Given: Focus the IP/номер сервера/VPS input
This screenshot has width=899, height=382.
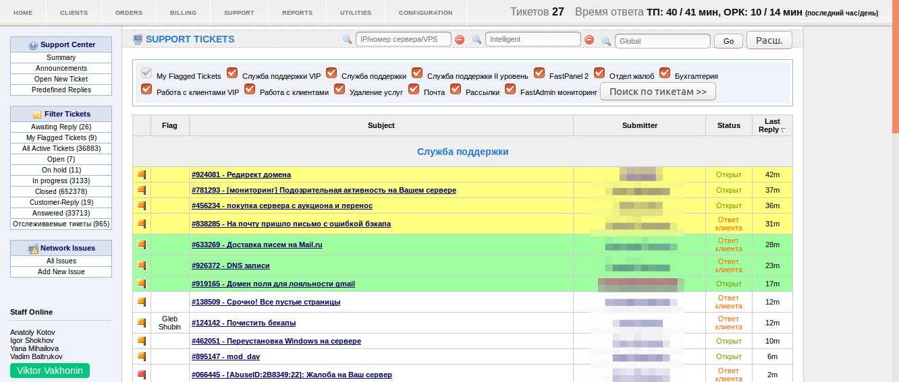Looking at the screenshot, I should tap(404, 39).
